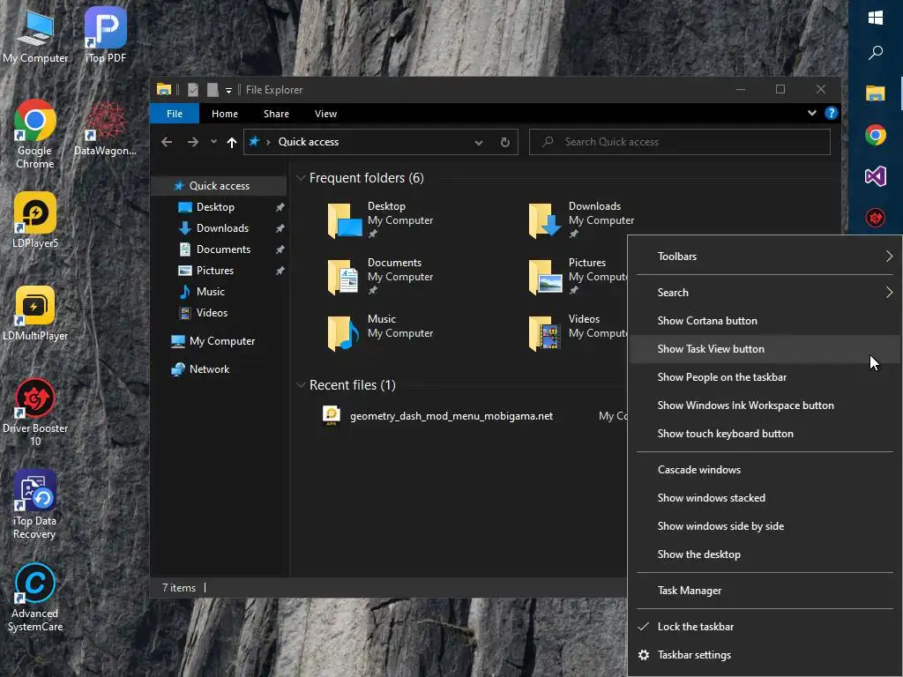
Task: Open the Share ribbon tab
Action: pos(276,114)
